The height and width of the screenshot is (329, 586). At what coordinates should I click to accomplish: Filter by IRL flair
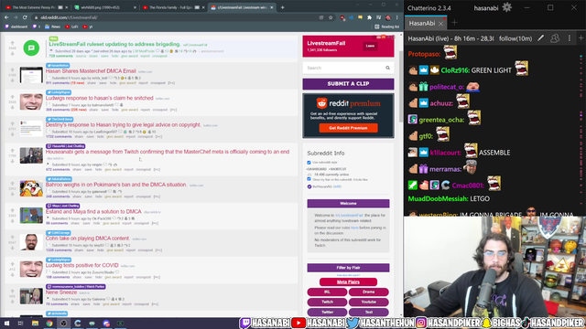point(327,292)
